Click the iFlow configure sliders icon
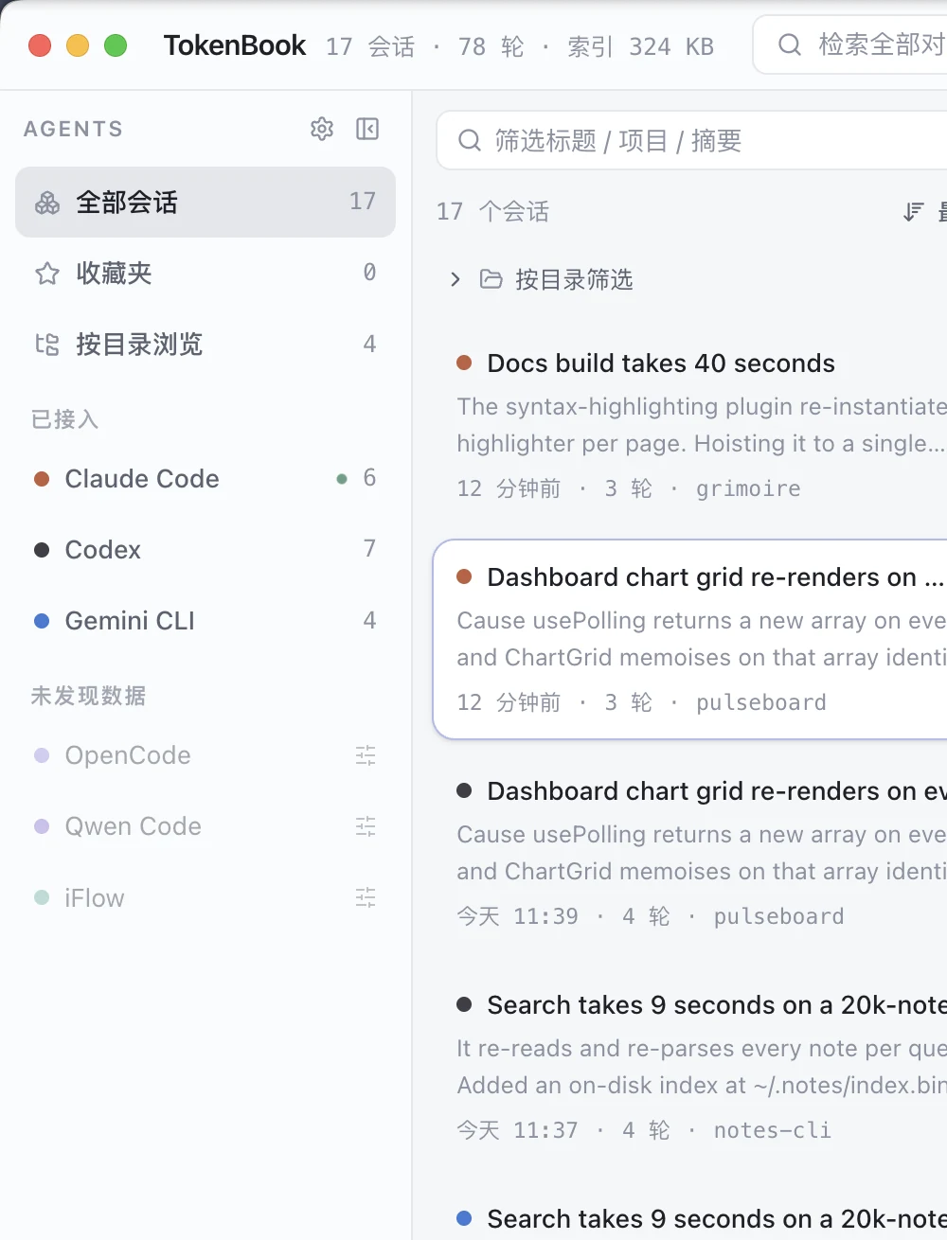The width and height of the screenshot is (947, 1240). point(366,897)
